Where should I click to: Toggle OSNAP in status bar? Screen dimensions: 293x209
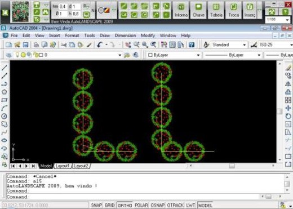point(157,205)
